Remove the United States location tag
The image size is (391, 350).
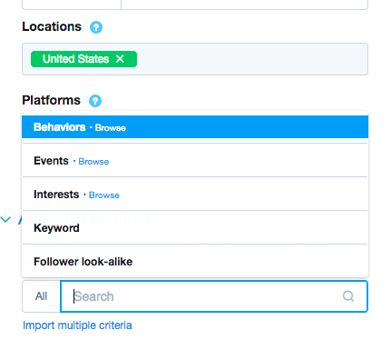tap(120, 59)
